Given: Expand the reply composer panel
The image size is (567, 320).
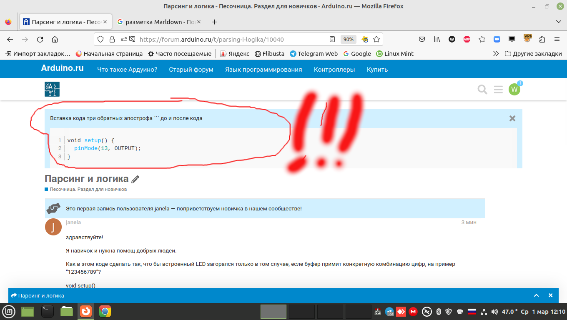Looking at the screenshot, I should pos(537,295).
